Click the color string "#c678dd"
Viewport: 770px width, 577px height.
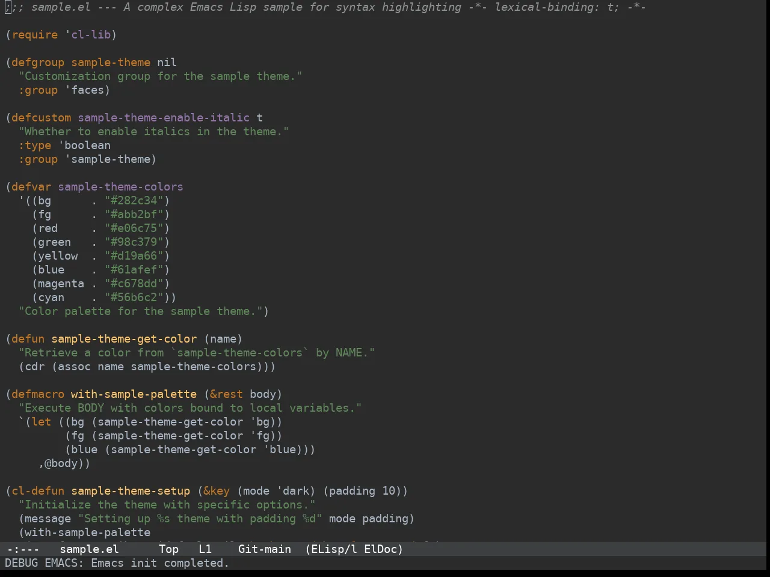click(134, 284)
